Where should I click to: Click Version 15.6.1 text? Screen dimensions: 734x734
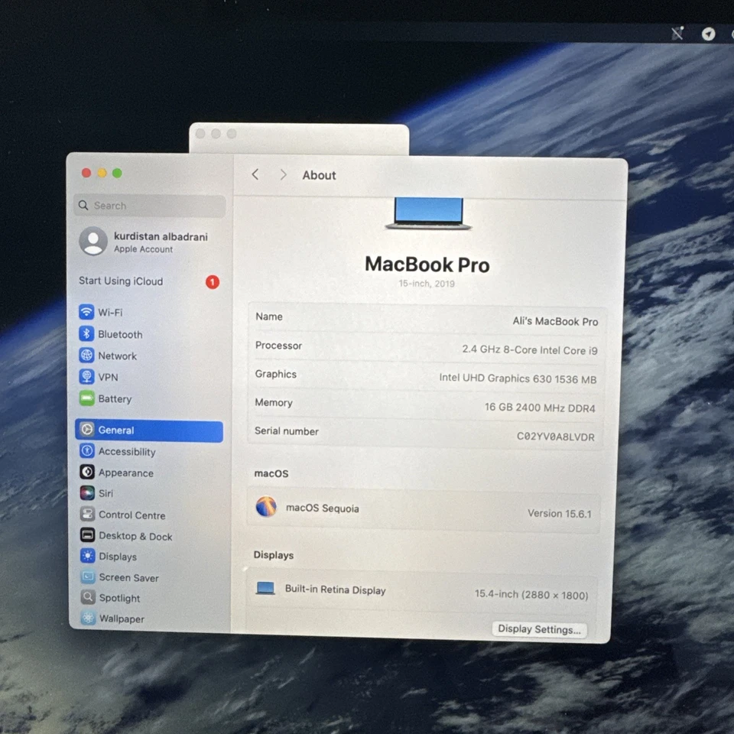560,514
